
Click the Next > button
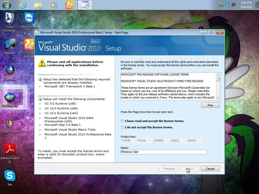coord(190,169)
